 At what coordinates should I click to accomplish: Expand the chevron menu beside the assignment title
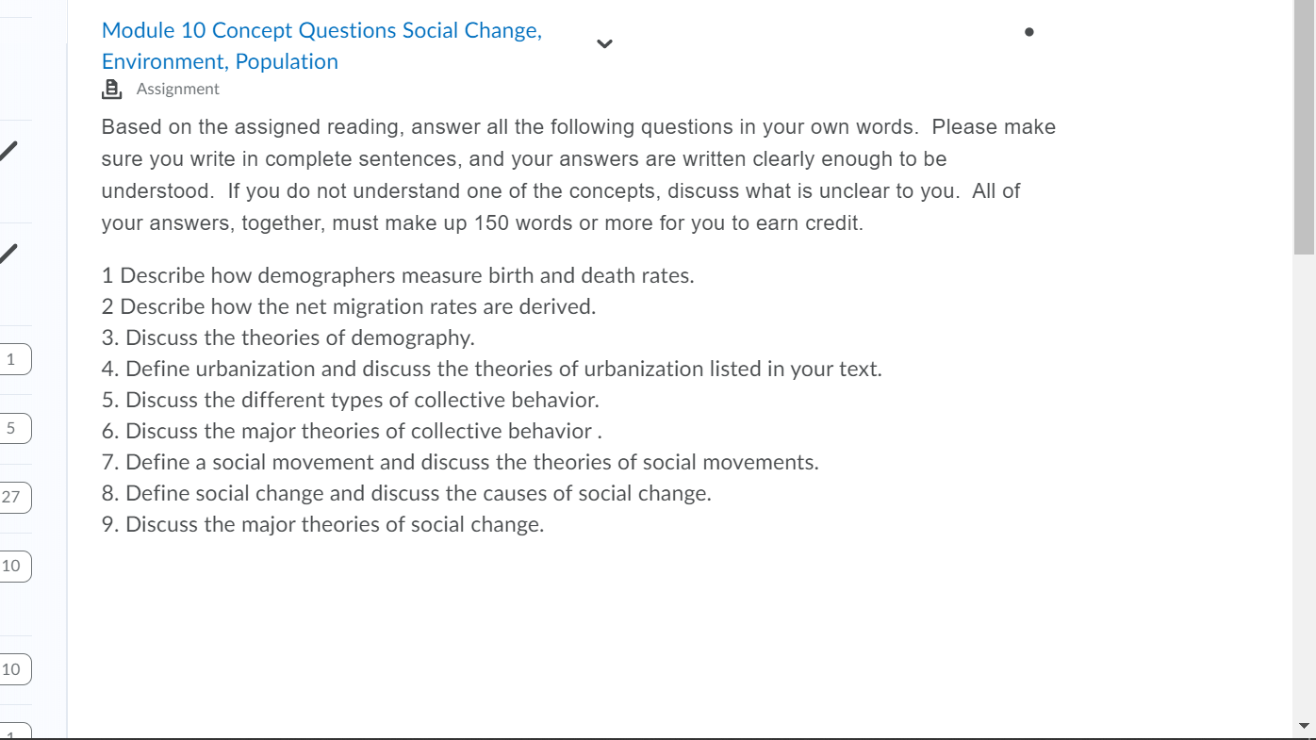point(605,43)
